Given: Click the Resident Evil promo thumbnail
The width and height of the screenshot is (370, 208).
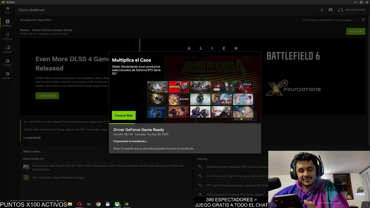Looking at the screenshot, I should pyautogui.click(x=221, y=112).
